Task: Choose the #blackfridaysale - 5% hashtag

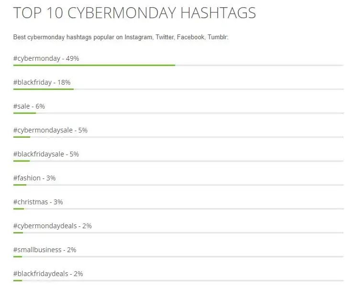Action: coord(46,154)
